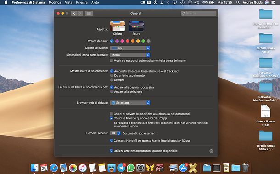
Task: Open the golden X app in Dock
Action: 193,168
